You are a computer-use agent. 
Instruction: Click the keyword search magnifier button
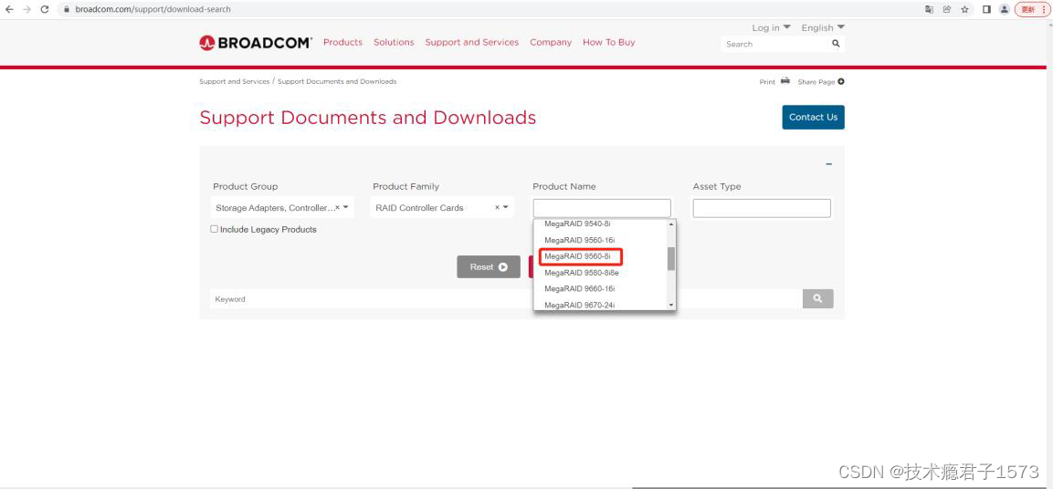tap(817, 298)
